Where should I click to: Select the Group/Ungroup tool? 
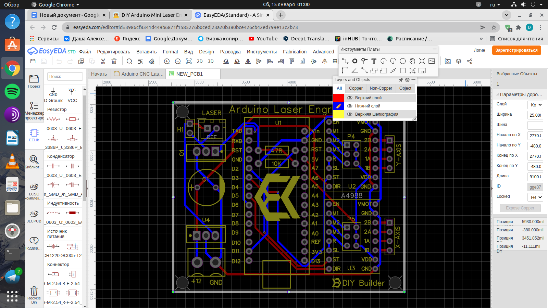point(412,70)
